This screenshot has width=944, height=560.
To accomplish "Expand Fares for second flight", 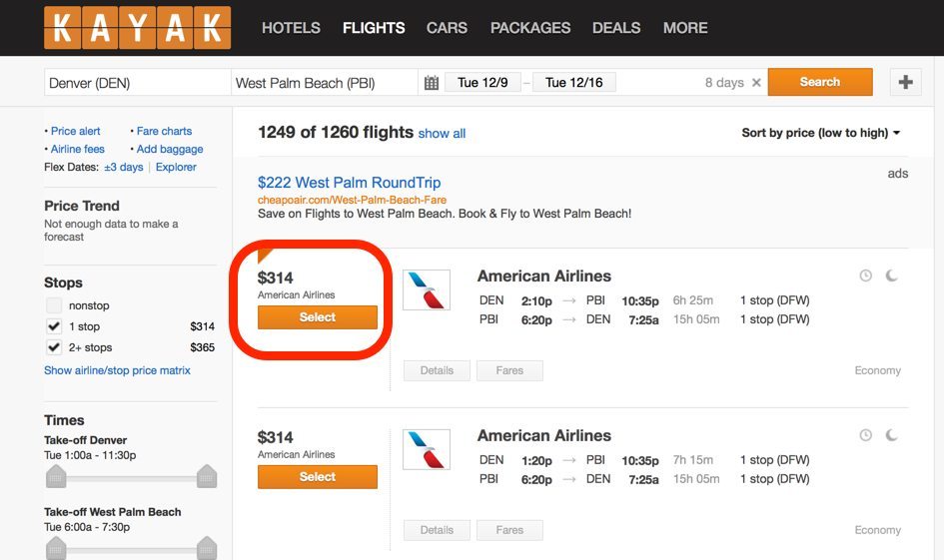I will [x=509, y=530].
